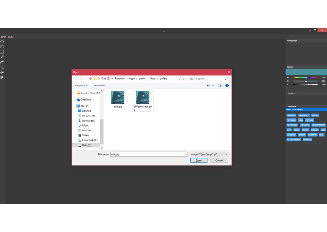Click the navigation pane scroll down arrow
The image size is (327, 232).
click(102, 148)
